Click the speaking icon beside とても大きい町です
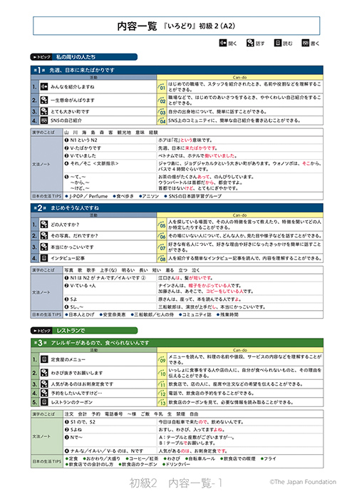Viewport: 352px width, 499px height. (44, 111)
